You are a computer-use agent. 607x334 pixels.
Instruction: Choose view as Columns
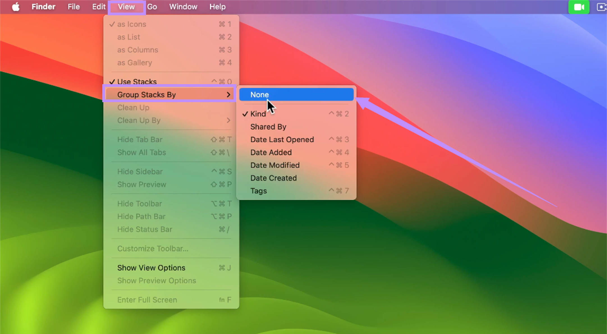click(171, 50)
